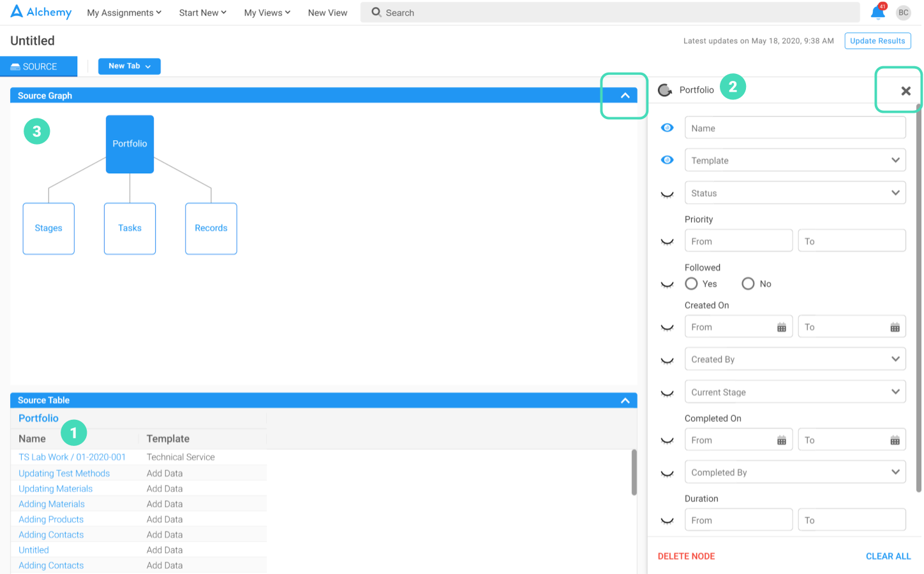Open the Created By dropdown
Image resolution: width=924 pixels, height=574 pixels.
tap(795, 359)
